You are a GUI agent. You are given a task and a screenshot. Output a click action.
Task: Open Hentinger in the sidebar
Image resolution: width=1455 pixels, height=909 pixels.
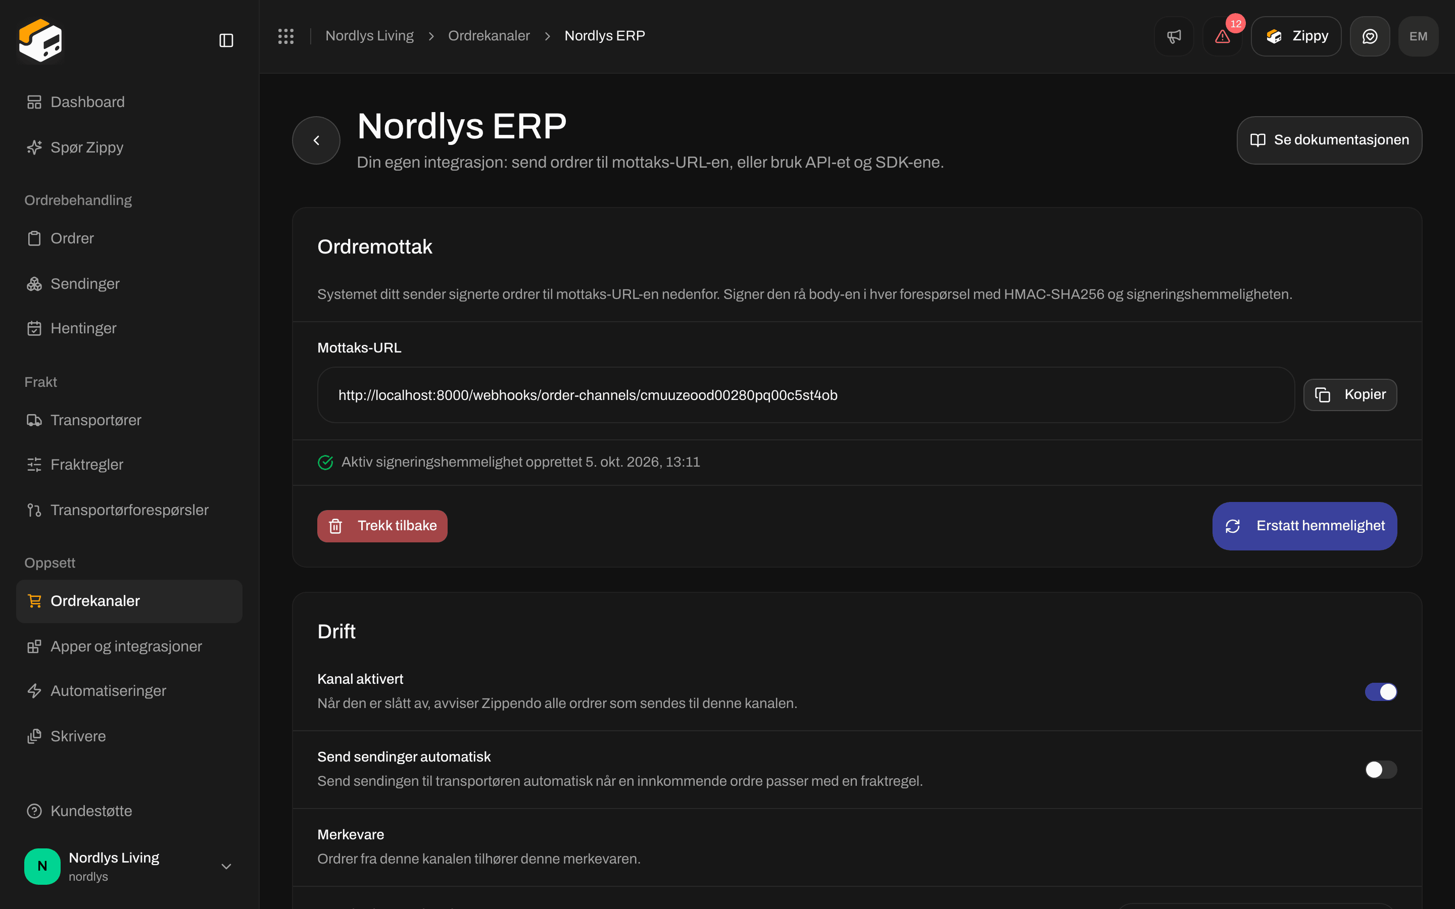pyautogui.click(x=129, y=328)
